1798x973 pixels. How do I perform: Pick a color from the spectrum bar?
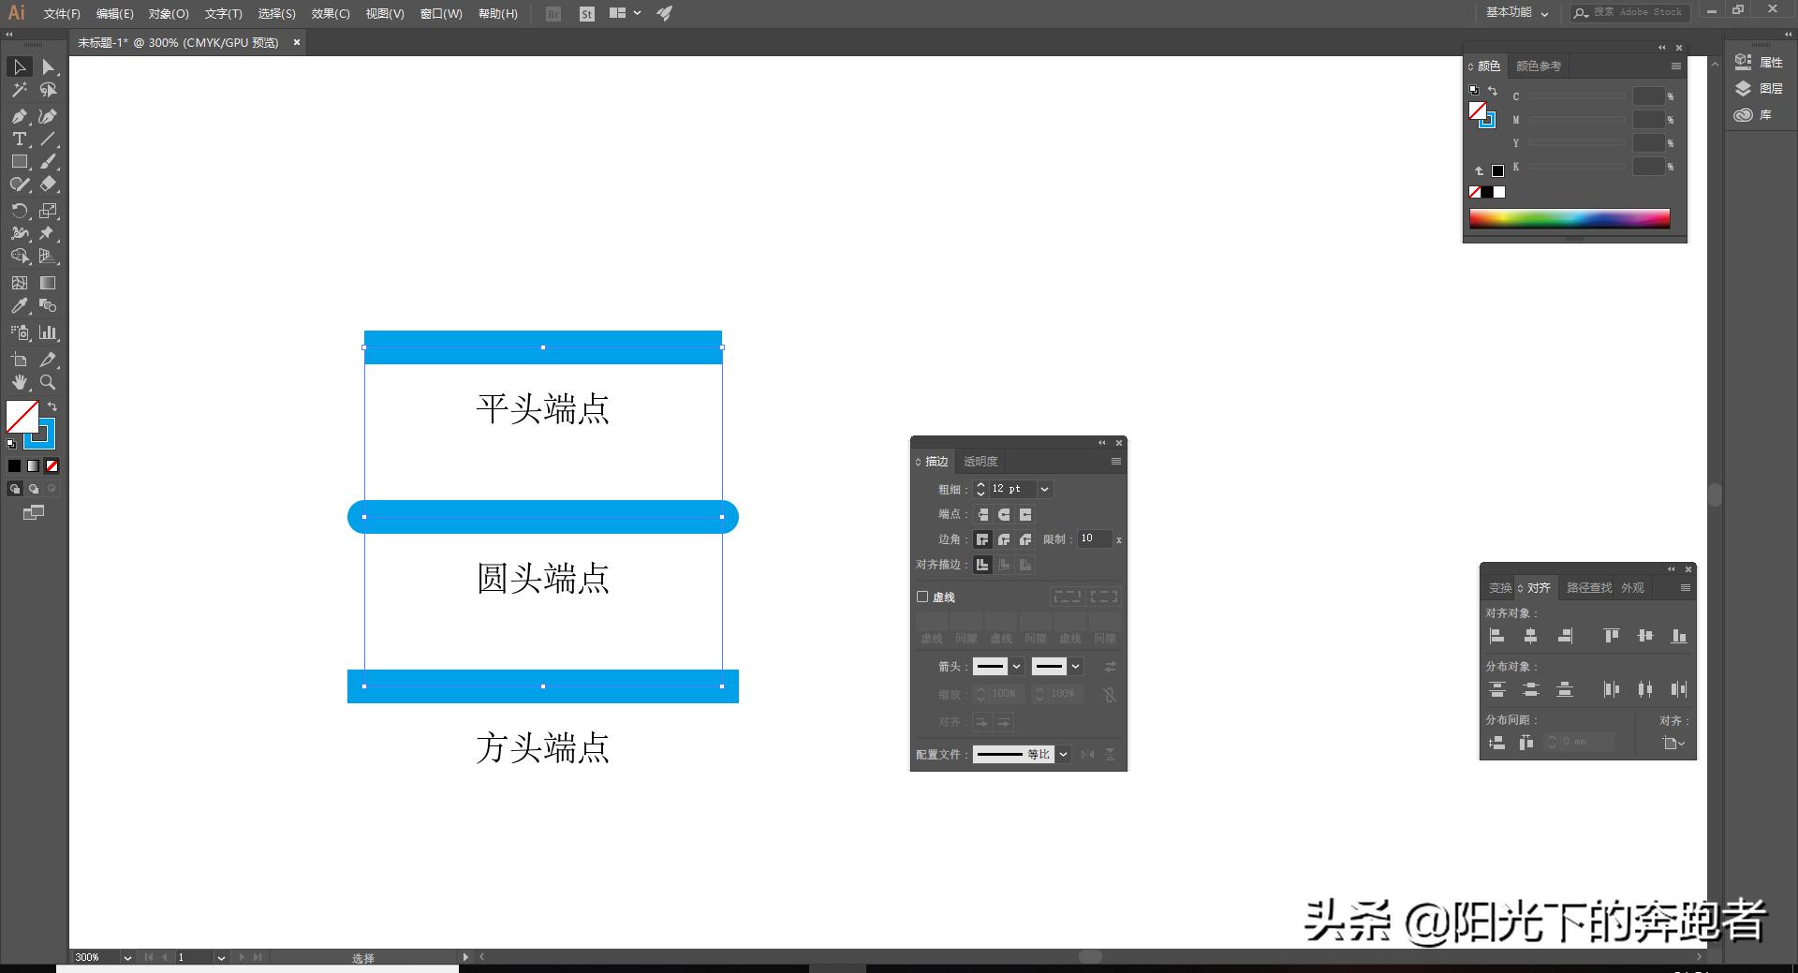(x=1569, y=218)
